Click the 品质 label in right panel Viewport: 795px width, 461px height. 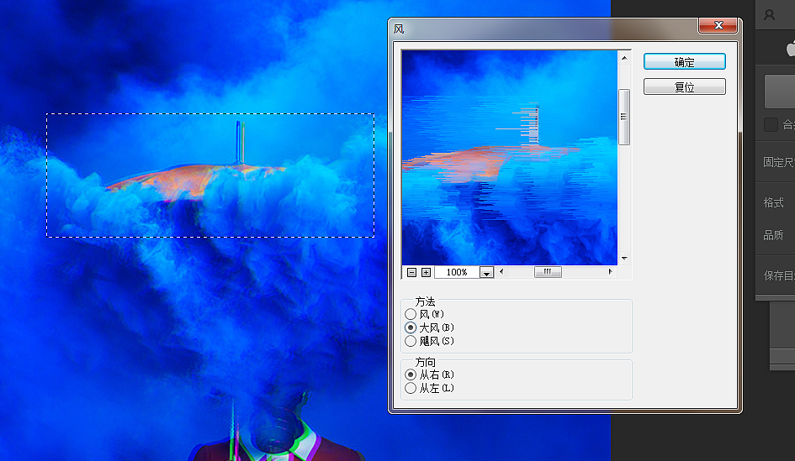tap(774, 235)
